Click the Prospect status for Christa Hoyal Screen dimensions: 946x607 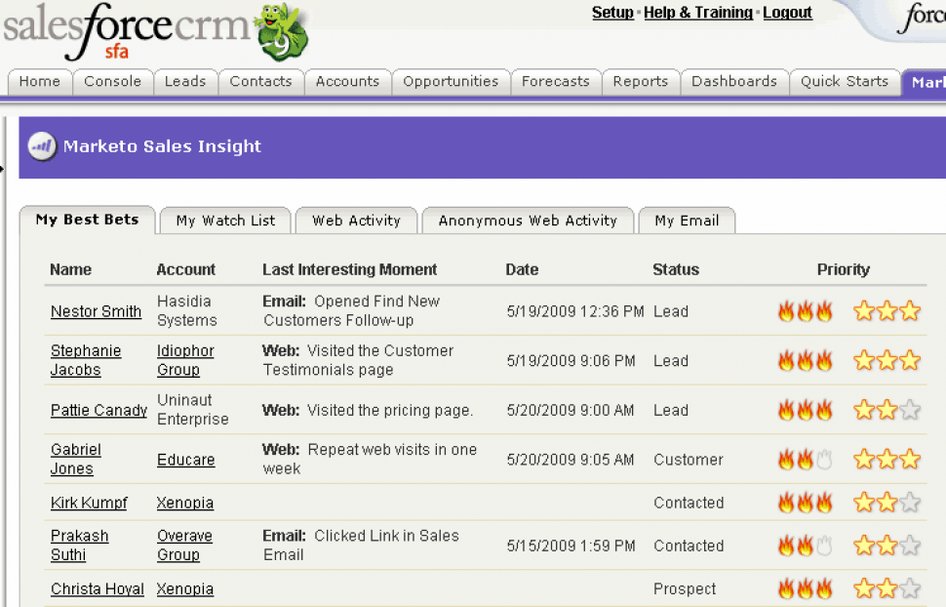[x=685, y=588]
